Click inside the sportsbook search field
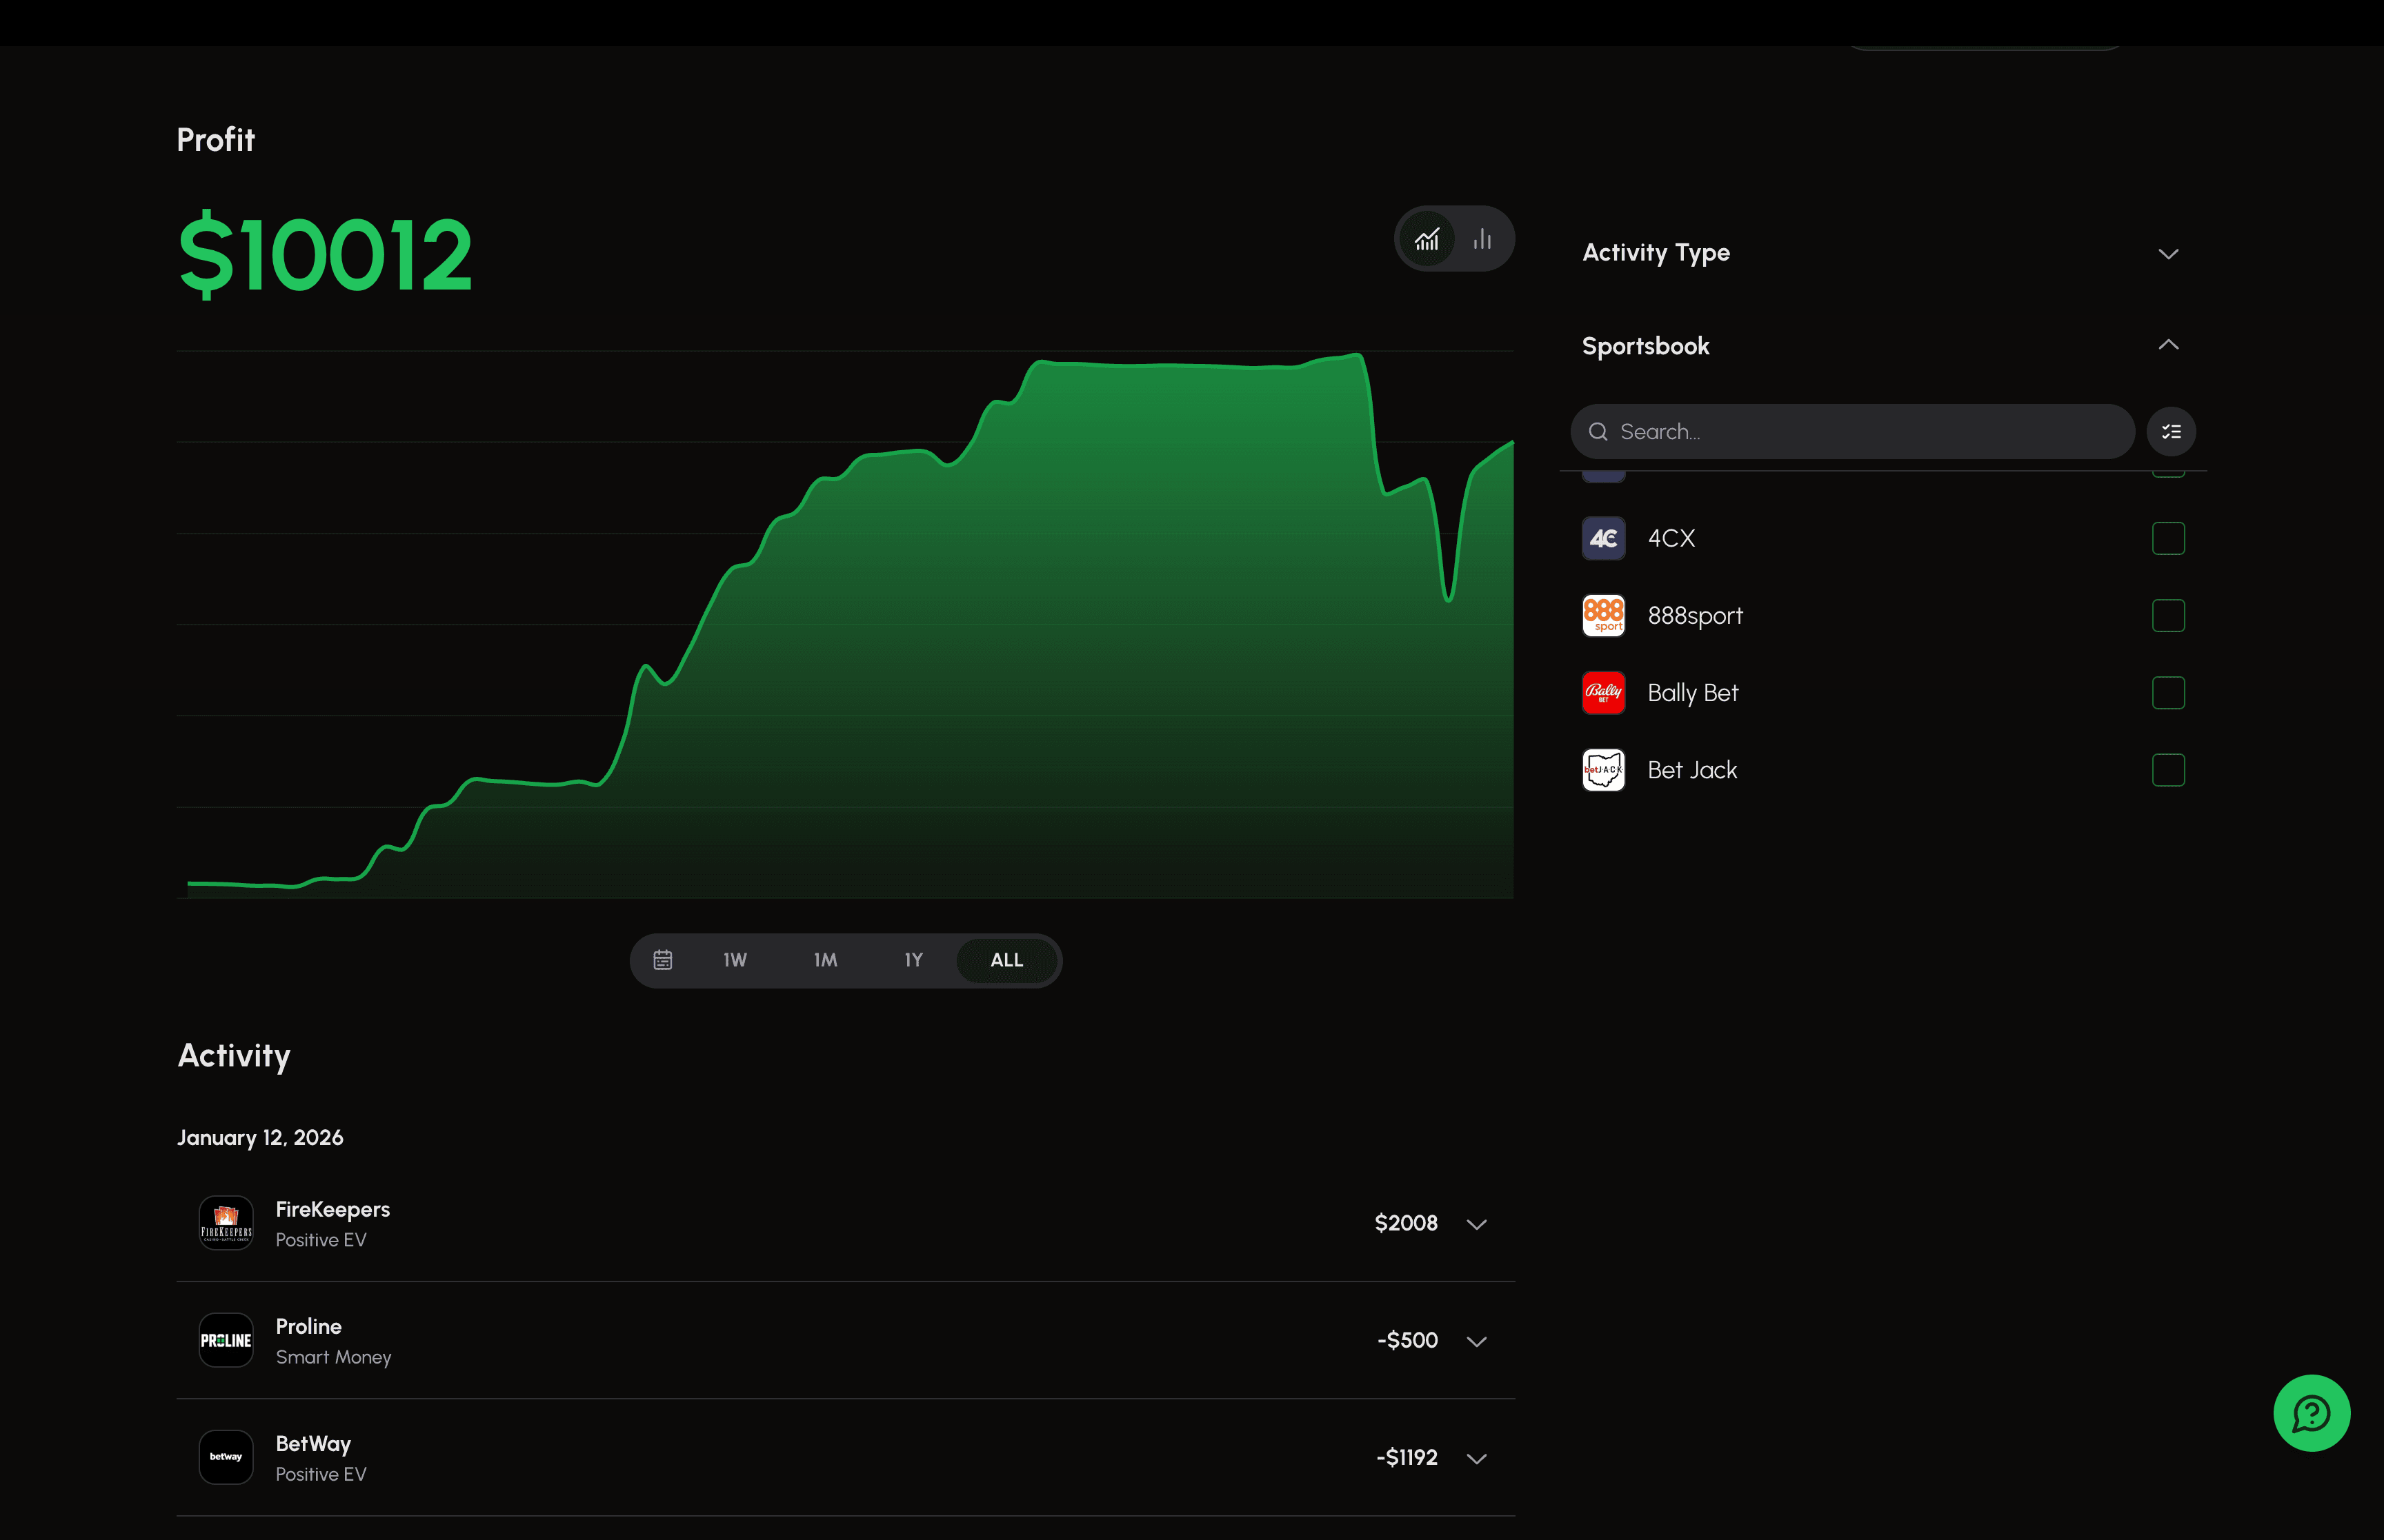Viewport: 2384px width, 1540px height. (1851, 431)
